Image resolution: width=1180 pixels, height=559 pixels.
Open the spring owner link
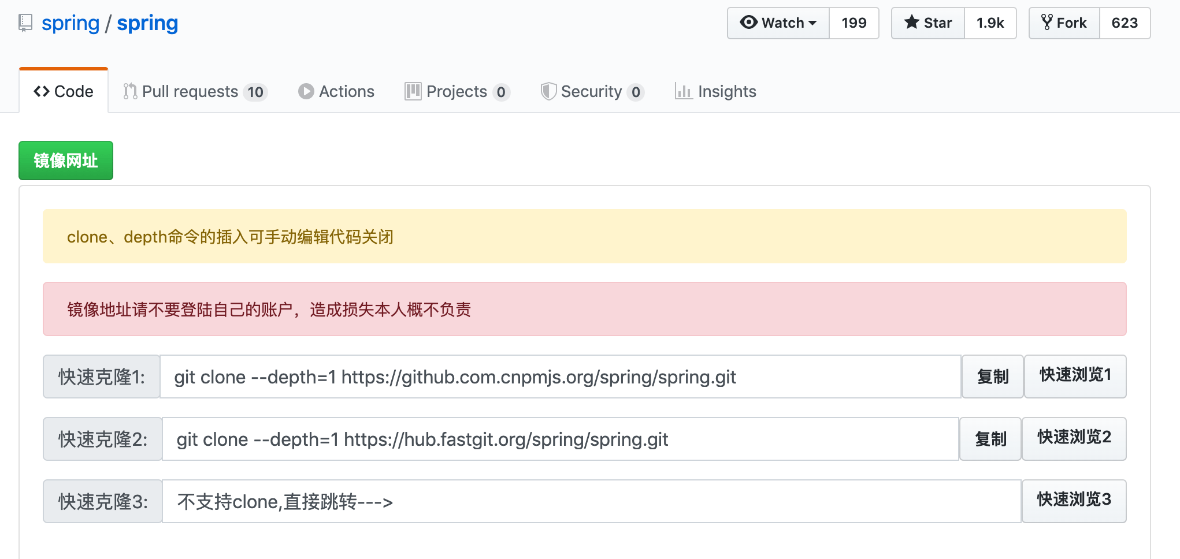coord(70,23)
